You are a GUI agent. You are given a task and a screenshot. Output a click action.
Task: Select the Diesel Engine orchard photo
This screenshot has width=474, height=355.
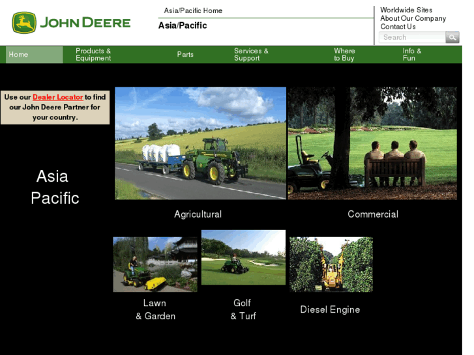(331, 264)
